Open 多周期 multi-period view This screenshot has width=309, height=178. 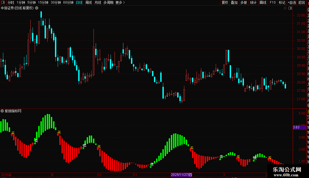coord(108,2)
